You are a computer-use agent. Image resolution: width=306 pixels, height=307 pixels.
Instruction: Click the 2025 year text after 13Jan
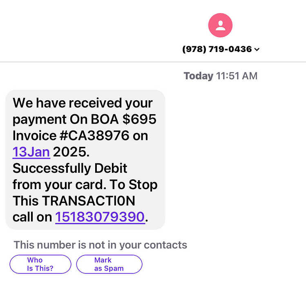coord(71,152)
